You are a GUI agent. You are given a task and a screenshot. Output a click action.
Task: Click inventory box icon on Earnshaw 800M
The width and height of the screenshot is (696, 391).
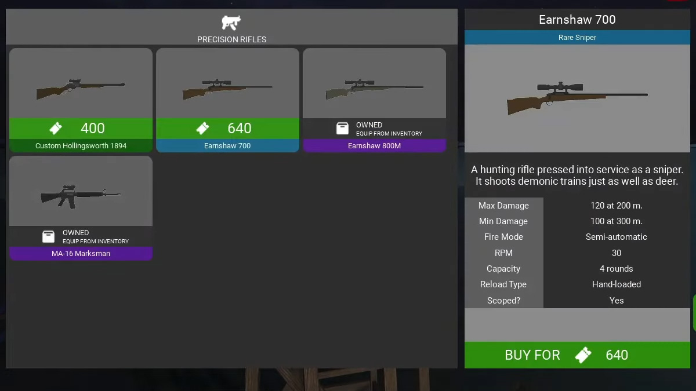(342, 129)
